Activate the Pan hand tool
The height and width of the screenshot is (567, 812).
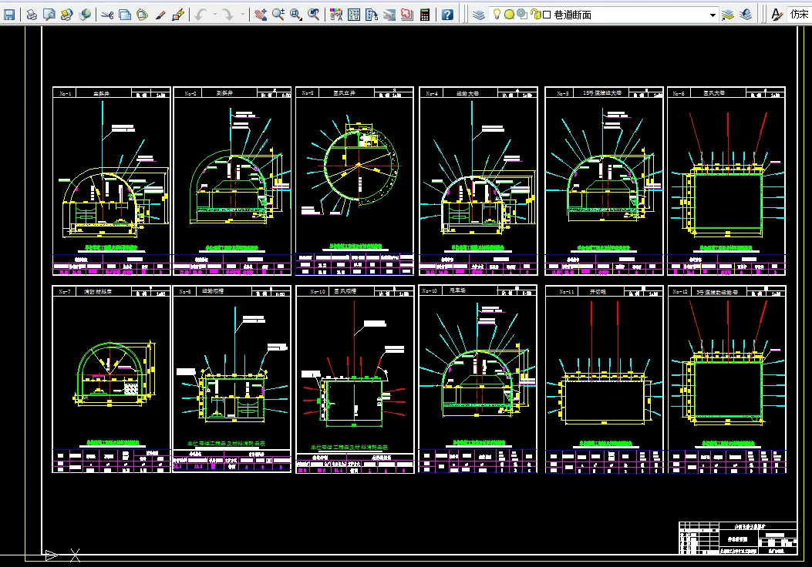pos(261,15)
